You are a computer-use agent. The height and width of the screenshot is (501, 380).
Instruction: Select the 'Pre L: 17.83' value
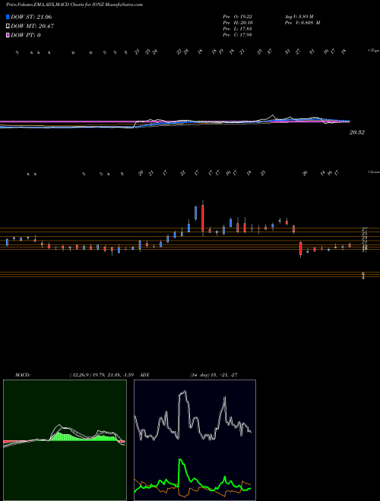click(238, 29)
